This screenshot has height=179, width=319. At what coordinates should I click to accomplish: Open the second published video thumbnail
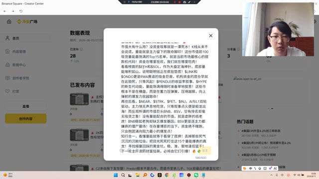[79, 135]
